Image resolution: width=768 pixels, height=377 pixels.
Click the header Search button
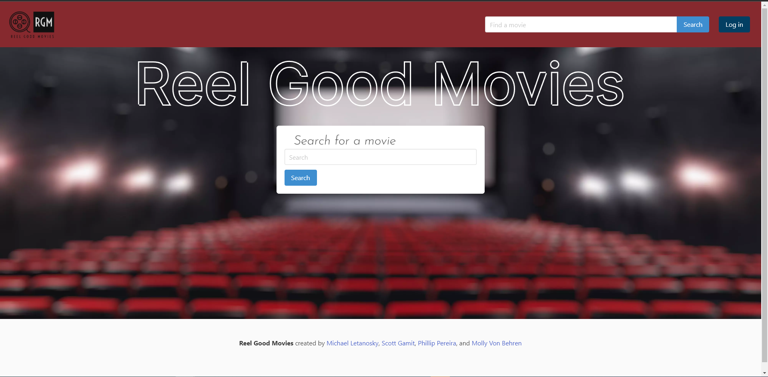pyautogui.click(x=693, y=24)
